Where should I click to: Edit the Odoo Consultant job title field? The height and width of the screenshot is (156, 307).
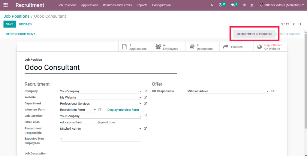click(101, 68)
